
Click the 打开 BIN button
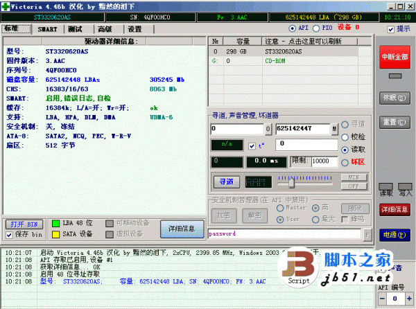pos(24,224)
